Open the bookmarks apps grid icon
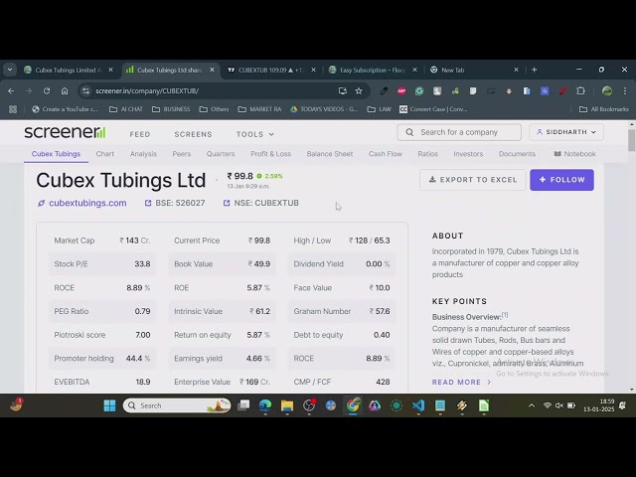The height and width of the screenshot is (477, 636). (x=13, y=109)
